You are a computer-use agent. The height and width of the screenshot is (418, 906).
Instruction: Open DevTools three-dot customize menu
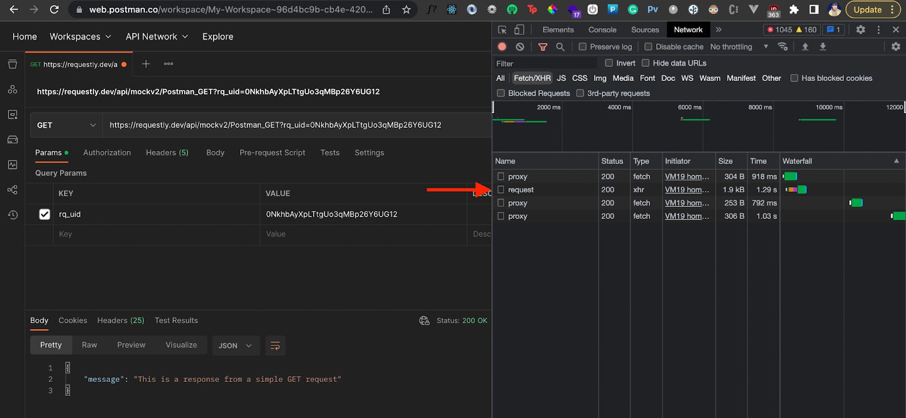coord(878,29)
